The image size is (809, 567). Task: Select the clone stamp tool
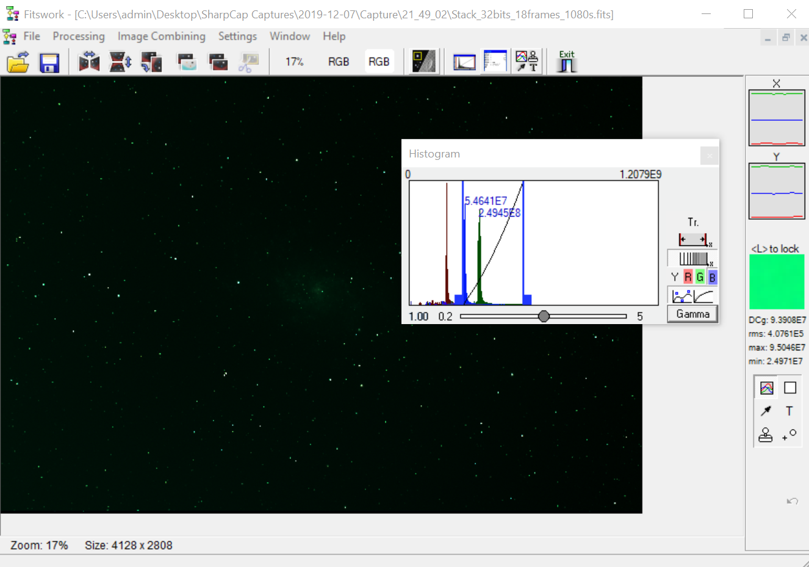click(766, 435)
